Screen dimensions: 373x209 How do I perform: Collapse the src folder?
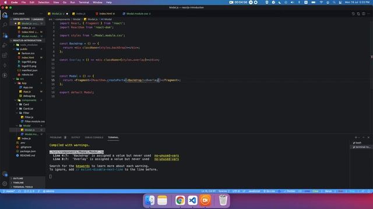coord(27,79)
